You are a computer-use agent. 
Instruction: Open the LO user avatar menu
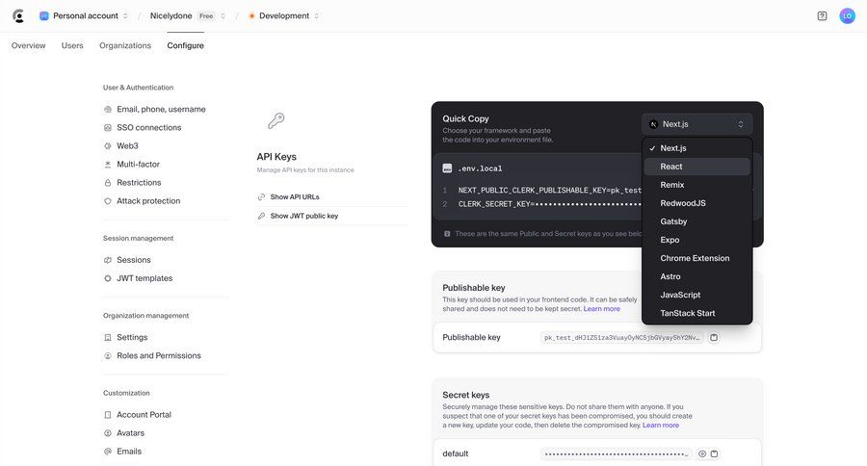pyautogui.click(x=847, y=16)
